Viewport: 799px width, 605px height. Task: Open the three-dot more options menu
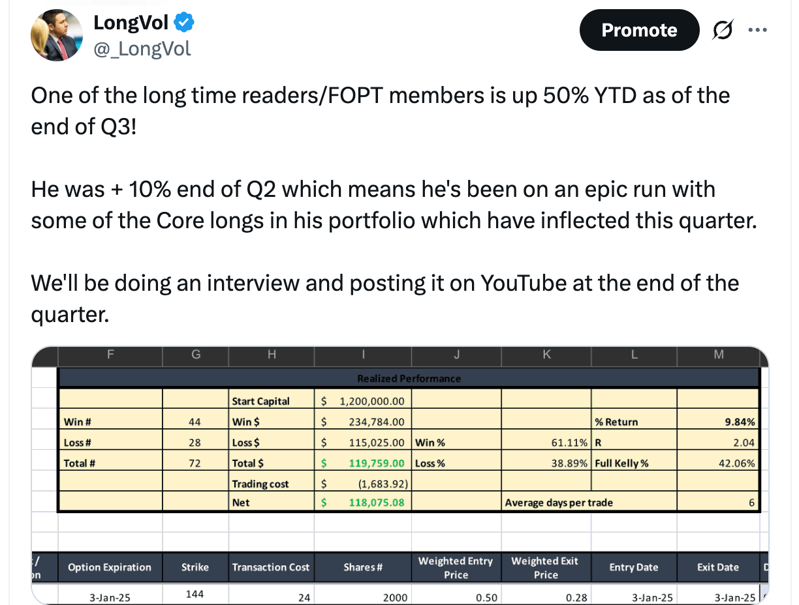coord(757,30)
